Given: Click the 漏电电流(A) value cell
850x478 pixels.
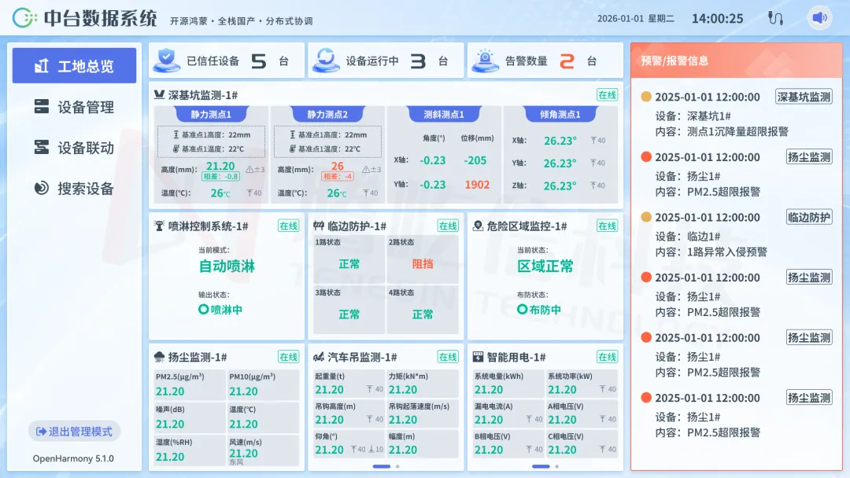Looking at the screenshot, I should click(508, 414).
